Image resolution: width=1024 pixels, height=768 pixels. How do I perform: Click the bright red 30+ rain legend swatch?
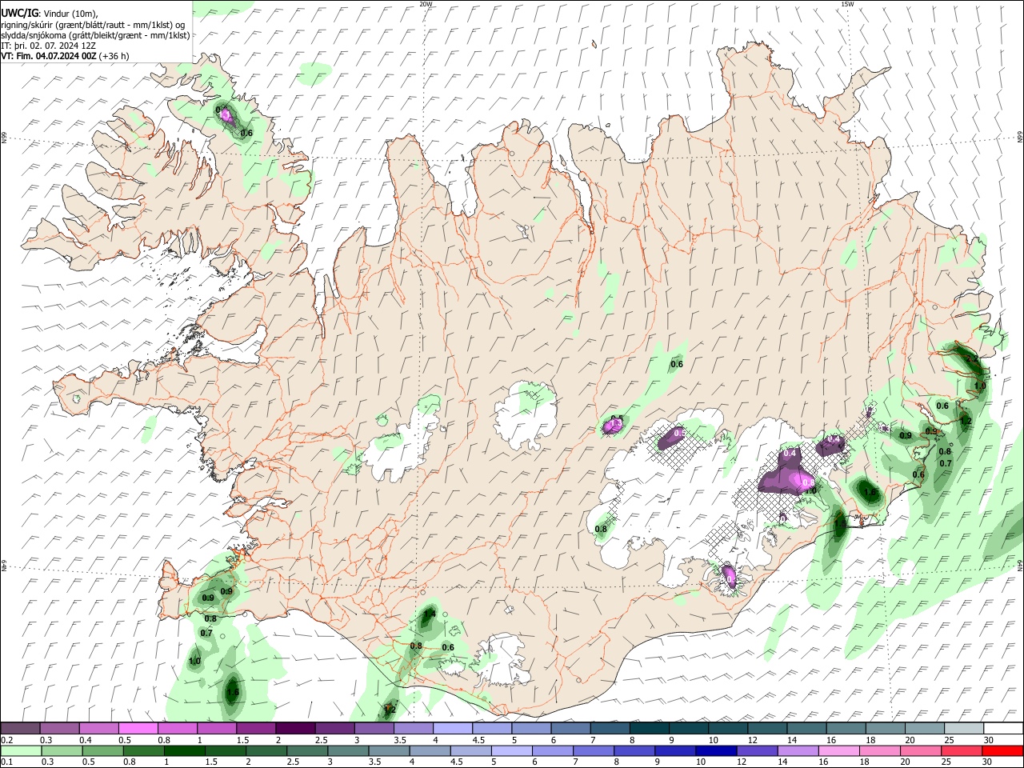coord(1002,750)
